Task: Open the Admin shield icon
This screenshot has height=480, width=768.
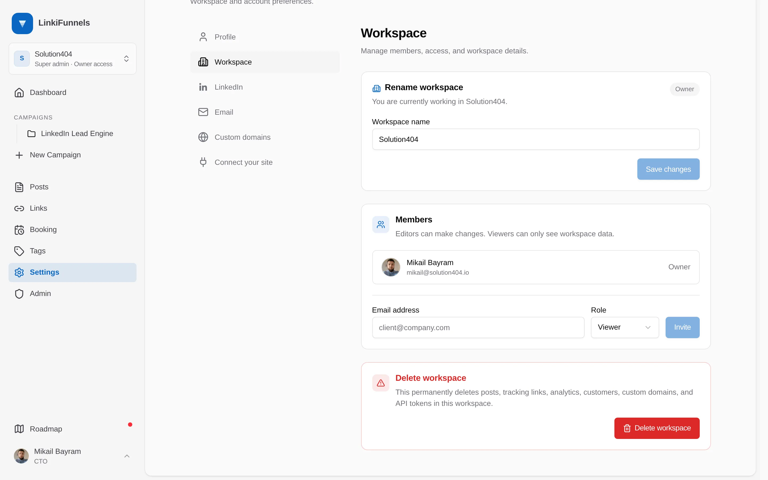Action: click(19, 294)
